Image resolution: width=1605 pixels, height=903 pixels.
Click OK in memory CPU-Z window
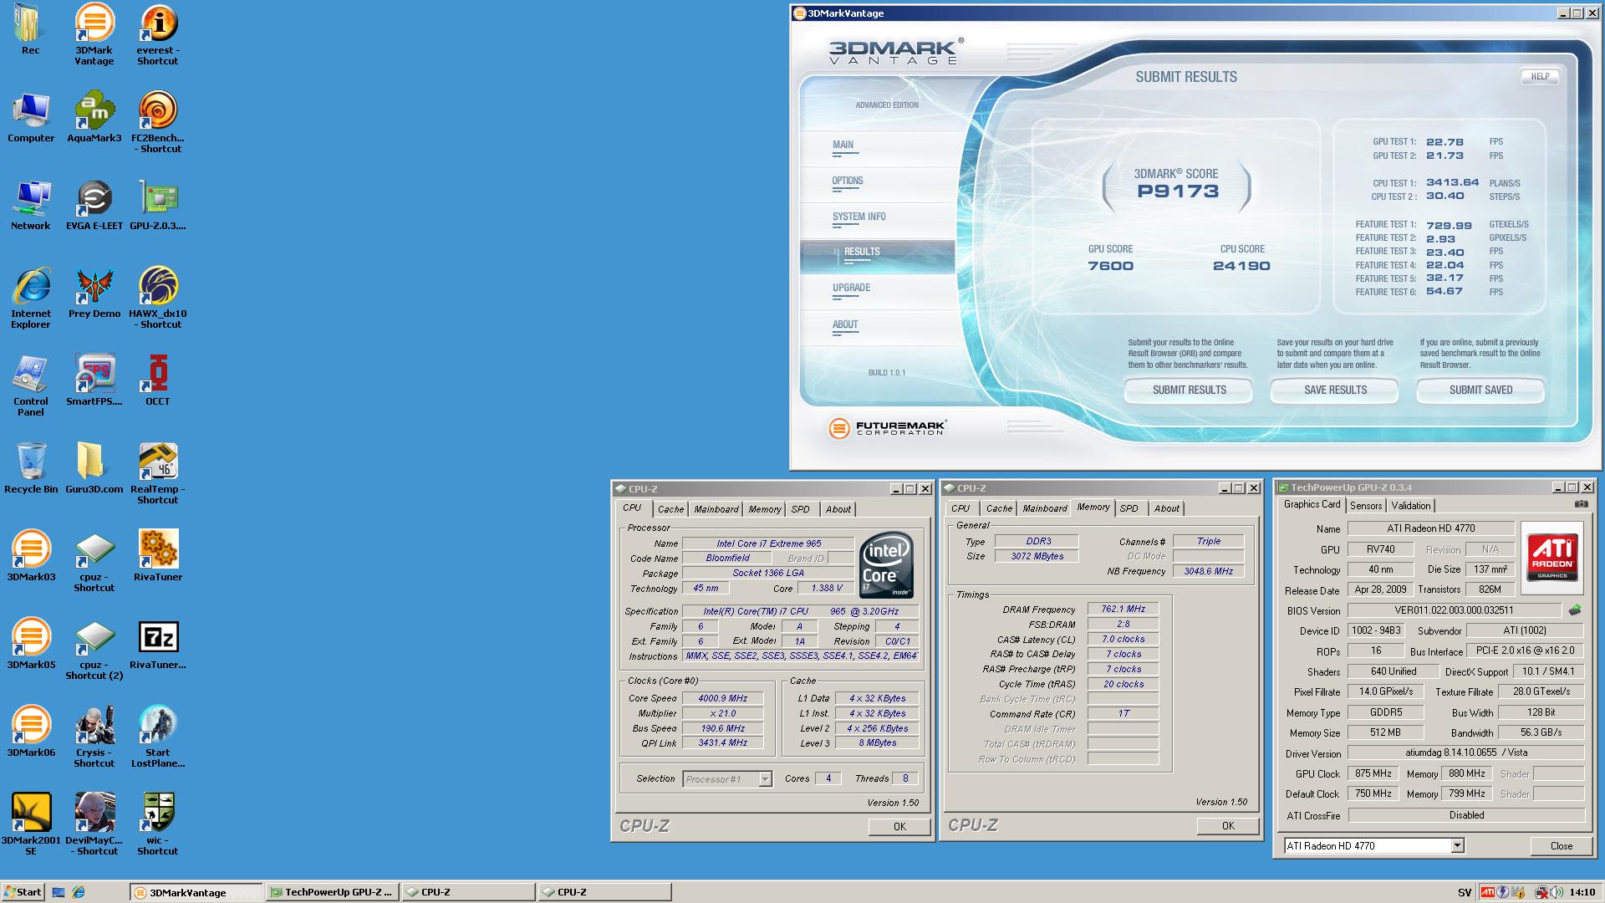1227,825
